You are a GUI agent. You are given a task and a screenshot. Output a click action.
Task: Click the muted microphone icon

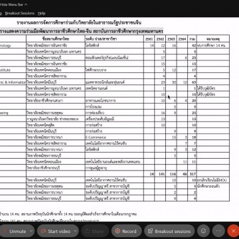coord(5,231)
